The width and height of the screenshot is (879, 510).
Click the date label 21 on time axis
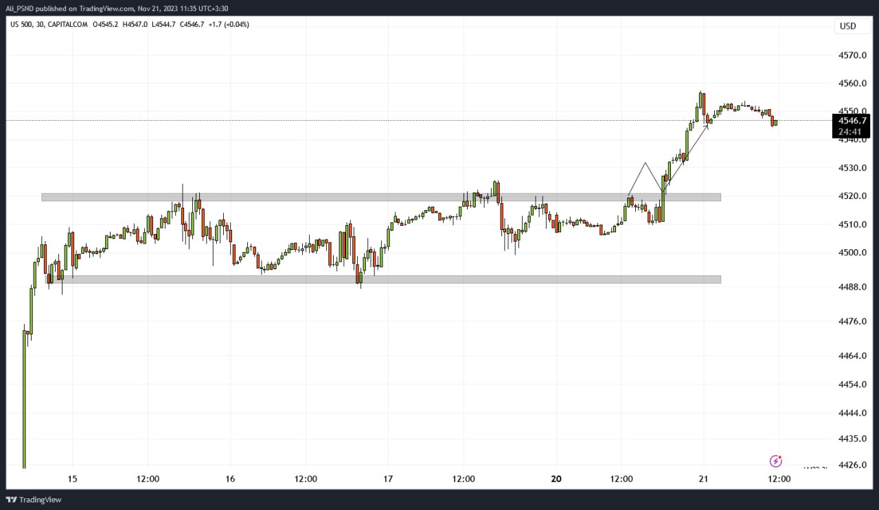coord(704,479)
